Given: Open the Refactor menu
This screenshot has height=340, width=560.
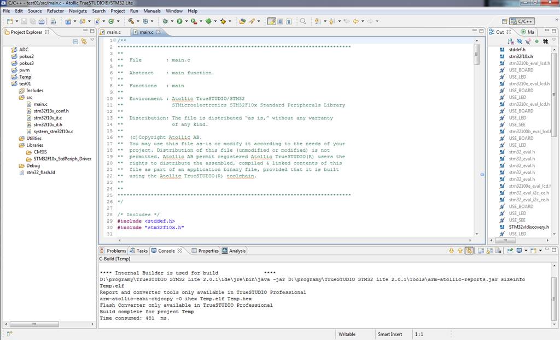Looking at the screenshot, I should pos(55,11).
